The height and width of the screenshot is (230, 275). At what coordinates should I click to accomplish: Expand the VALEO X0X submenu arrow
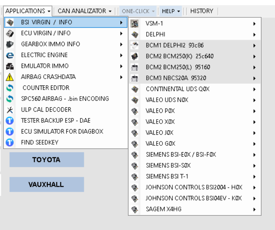(x=254, y=122)
